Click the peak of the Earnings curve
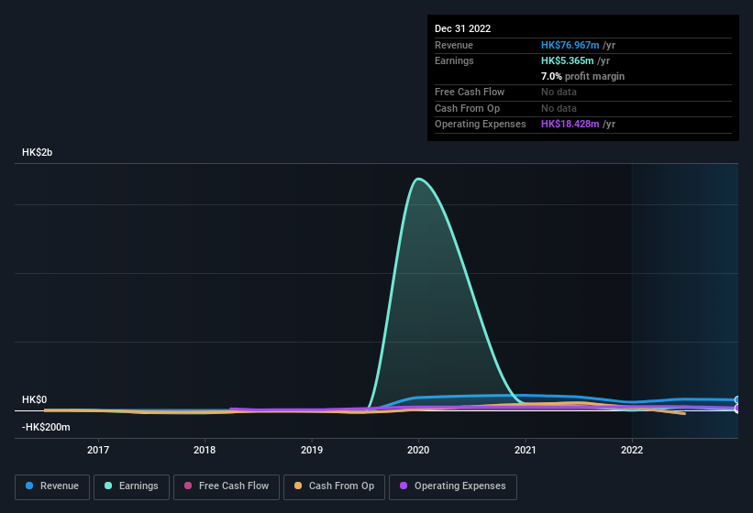This screenshot has height=513, width=753. point(418,179)
